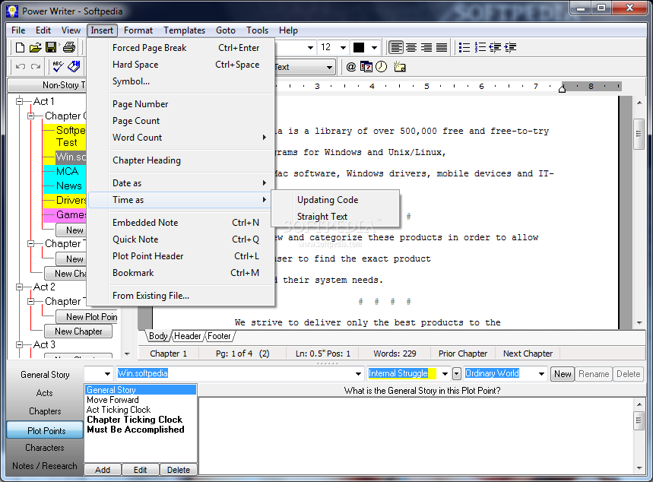Screen dimensions: 653x482
Task: Open a file with the folder icon
Action: (36, 47)
